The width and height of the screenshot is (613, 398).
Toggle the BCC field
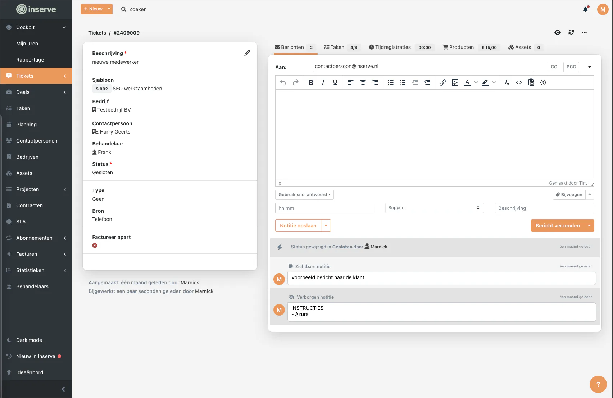[571, 67]
